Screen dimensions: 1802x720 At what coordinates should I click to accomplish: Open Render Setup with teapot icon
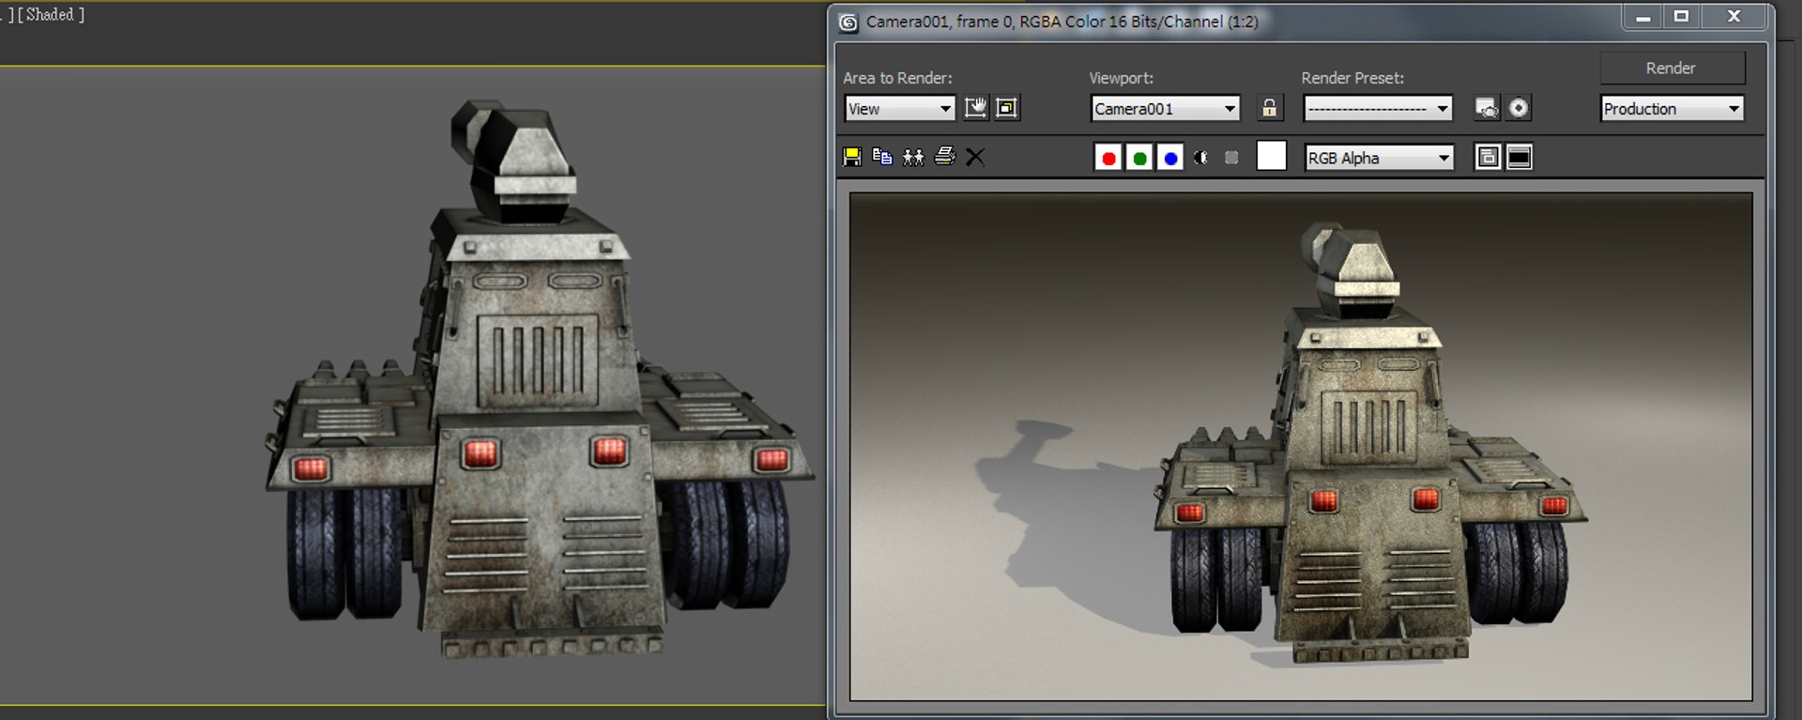click(1487, 108)
